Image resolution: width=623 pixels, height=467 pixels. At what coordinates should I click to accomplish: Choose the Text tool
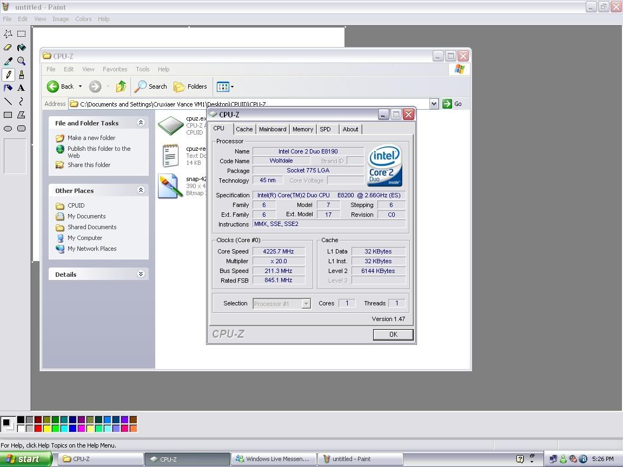(21, 88)
